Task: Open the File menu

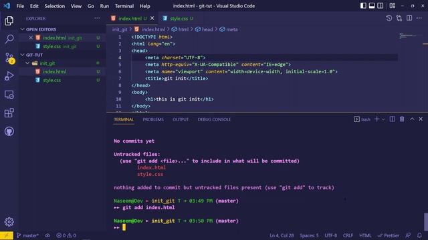Action: point(20,6)
